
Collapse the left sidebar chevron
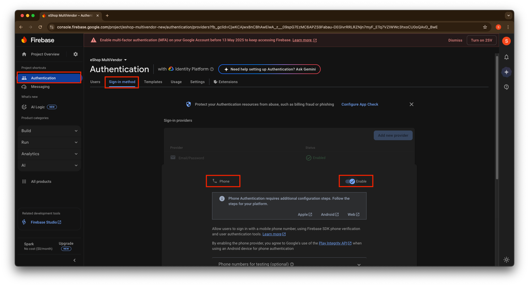75,260
